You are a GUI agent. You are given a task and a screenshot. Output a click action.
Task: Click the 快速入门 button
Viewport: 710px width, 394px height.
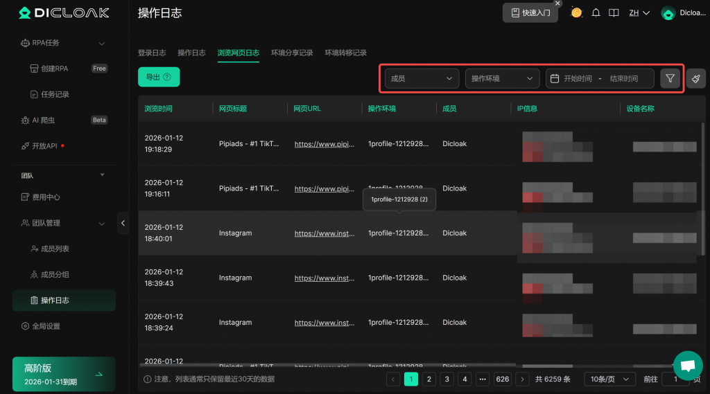[530, 12]
